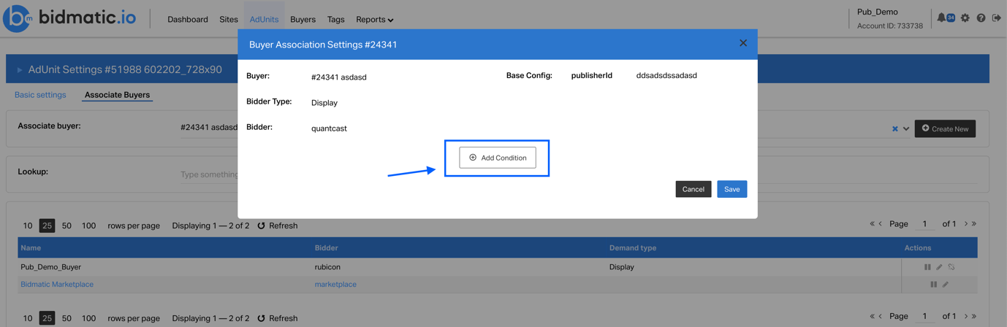Pause the Pub_Demo_Buyer row
Viewport: 1007px width, 327px height.
(x=927, y=267)
